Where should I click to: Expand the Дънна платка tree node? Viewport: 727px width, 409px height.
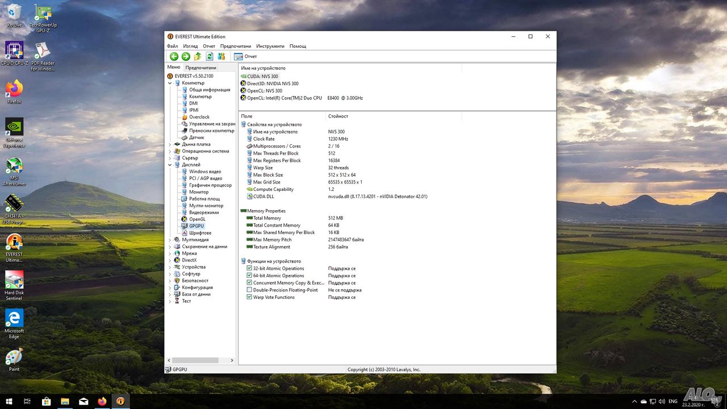[170, 144]
